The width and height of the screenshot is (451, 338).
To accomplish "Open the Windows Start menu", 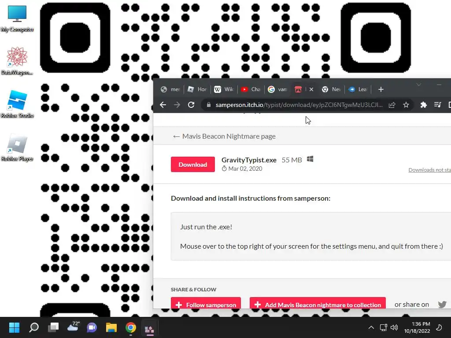I will 14,327.
